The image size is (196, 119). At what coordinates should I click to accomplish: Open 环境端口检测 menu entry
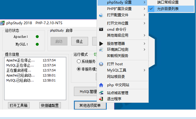tap(123, 50)
